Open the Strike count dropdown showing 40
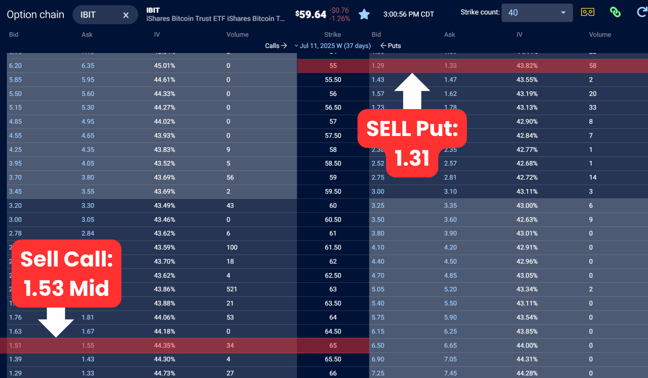Screen dimensions: 648x378 point(537,12)
